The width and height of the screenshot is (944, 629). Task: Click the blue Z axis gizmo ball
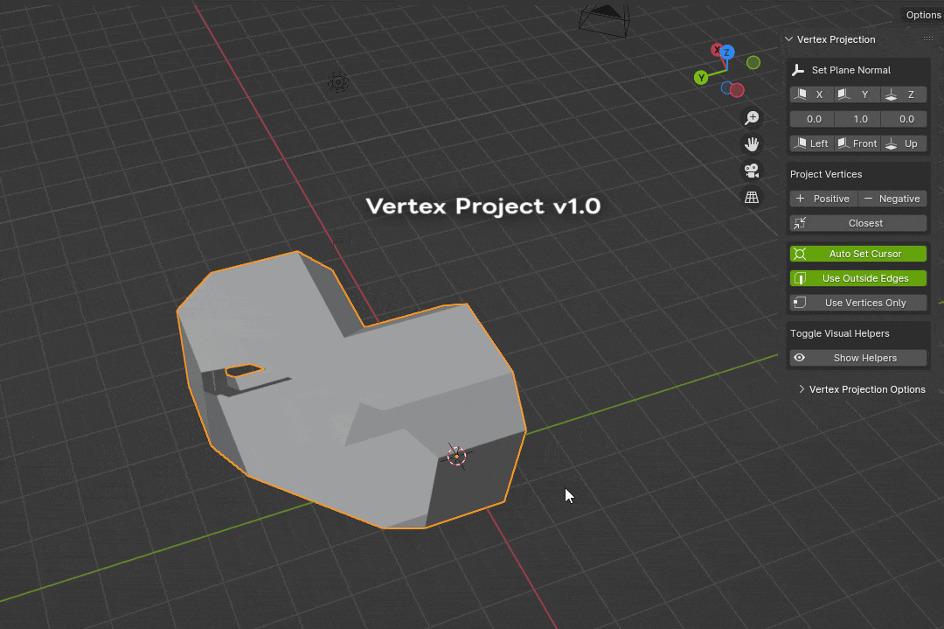click(727, 52)
